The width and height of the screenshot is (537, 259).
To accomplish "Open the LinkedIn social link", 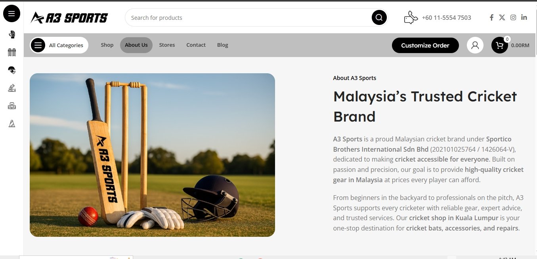I will click(524, 17).
